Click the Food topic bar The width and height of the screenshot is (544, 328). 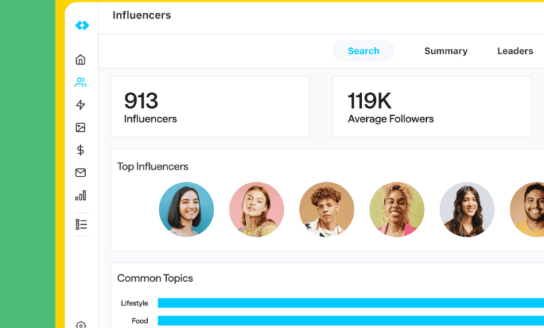pyautogui.click(x=351, y=321)
